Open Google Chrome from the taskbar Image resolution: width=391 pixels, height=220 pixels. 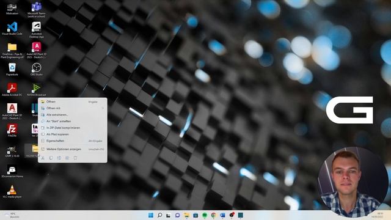pos(213,215)
